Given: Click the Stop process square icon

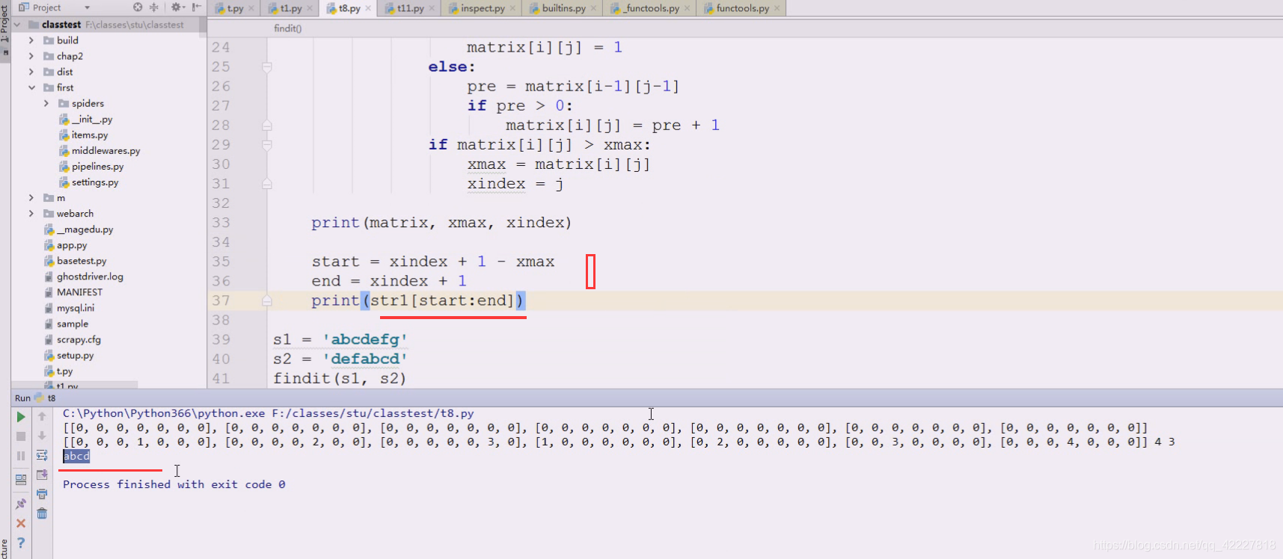Looking at the screenshot, I should coord(21,436).
